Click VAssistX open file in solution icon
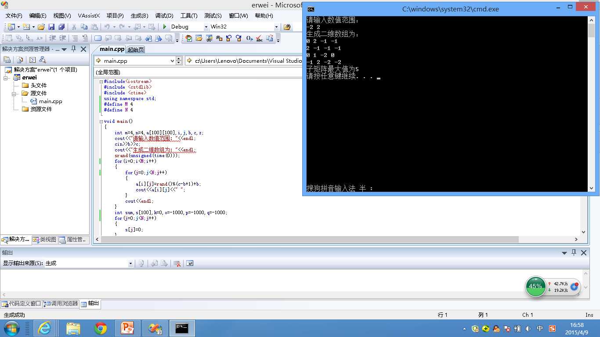 point(199,38)
